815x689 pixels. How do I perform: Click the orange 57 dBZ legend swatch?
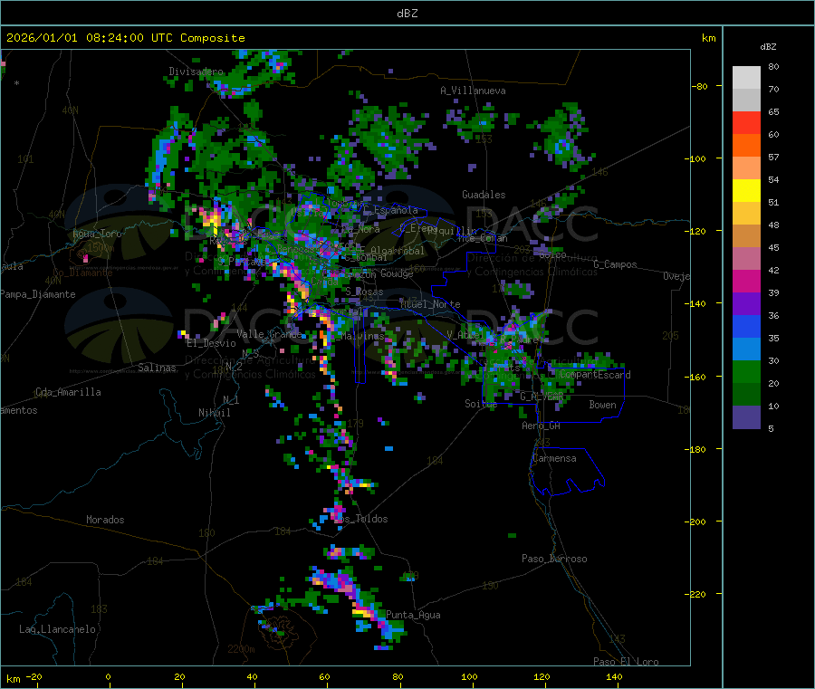746,146
